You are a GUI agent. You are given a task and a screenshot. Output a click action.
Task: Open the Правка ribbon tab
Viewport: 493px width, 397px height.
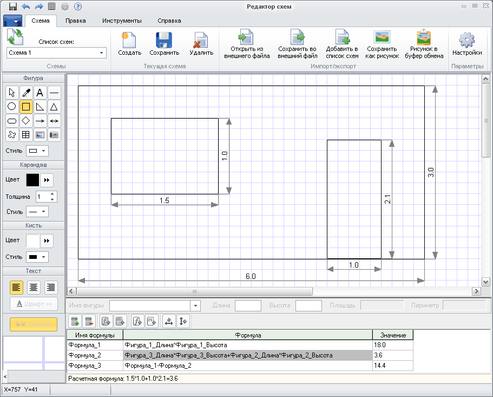coord(75,21)
